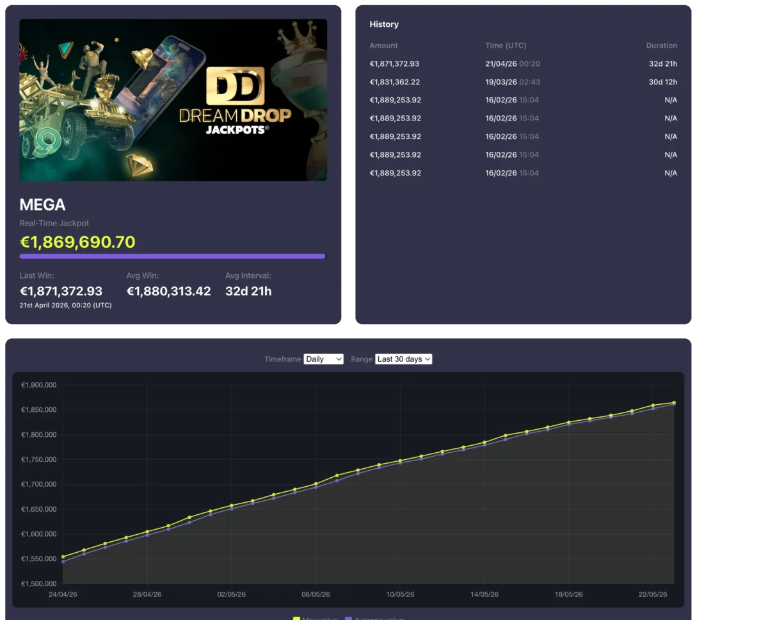
Task: Click x-axis date 28/04/26
Action: click(x=147, y=594)
